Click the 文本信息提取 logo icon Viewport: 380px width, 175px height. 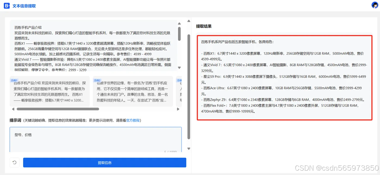tap(7, 5)
